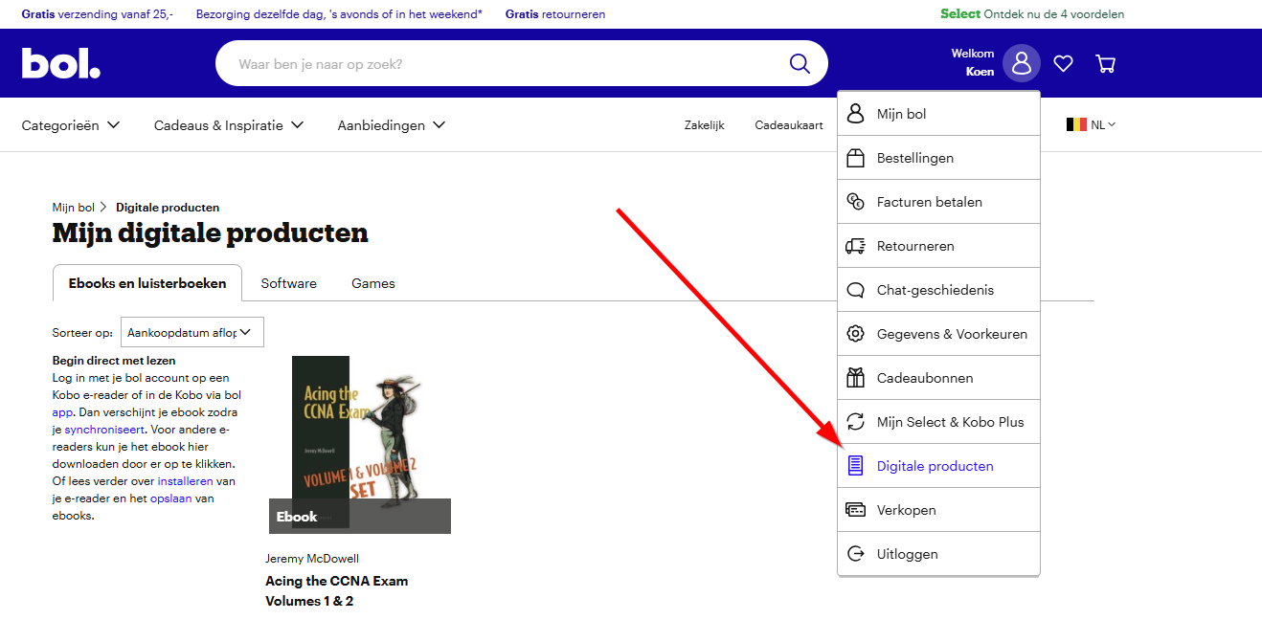
Task: Open Facturen betalen menu entry
Action: pyautogui.click(x=929, y=202)
